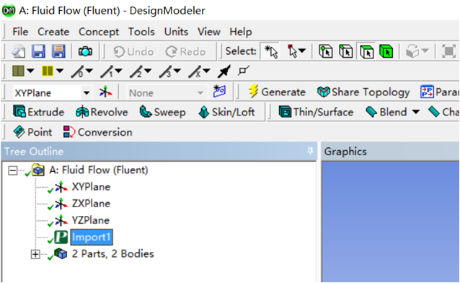Screen dimensions: 460x283
Task: Click the Parameters button
Action: (439, 92)
